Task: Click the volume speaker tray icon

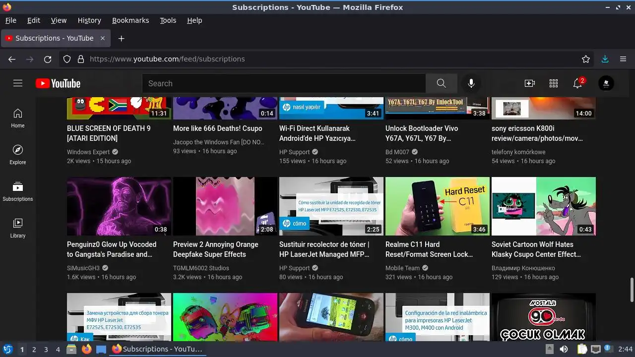Action: point(564,349)
